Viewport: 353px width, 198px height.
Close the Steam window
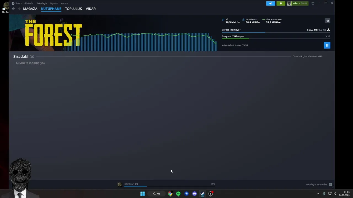point(332,3)
